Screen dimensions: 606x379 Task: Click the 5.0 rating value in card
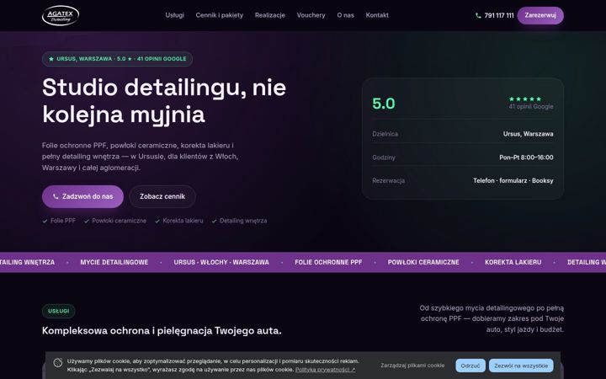pos(384,104)
